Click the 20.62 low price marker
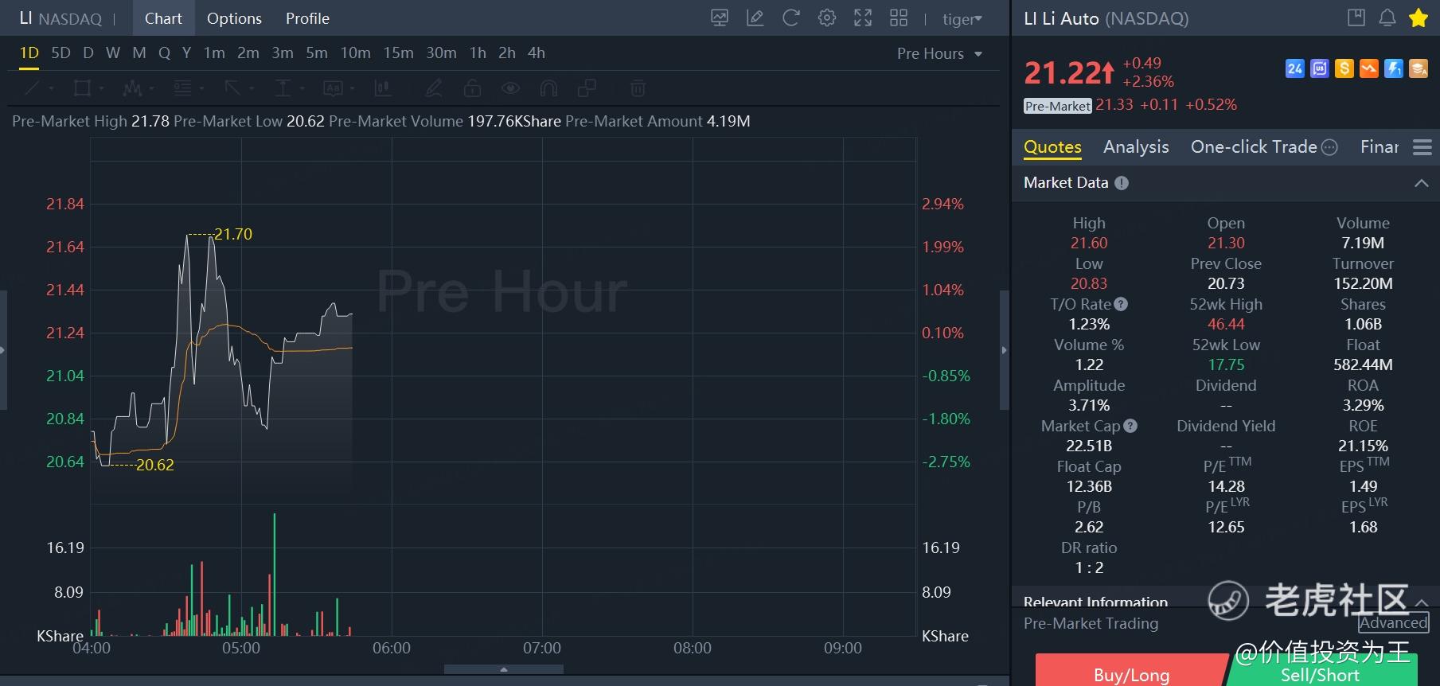 [155, 465]
